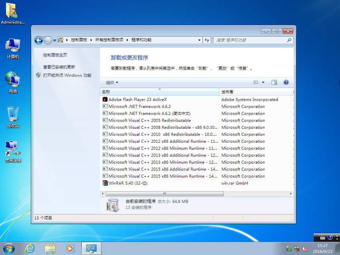Click the refresh icon in address bar
Viewport: 340px width, 255px height.
(207, 40)
